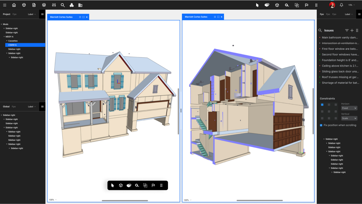
Task: Select the Project tab in left panel
Action: click(x=6, y=14)
